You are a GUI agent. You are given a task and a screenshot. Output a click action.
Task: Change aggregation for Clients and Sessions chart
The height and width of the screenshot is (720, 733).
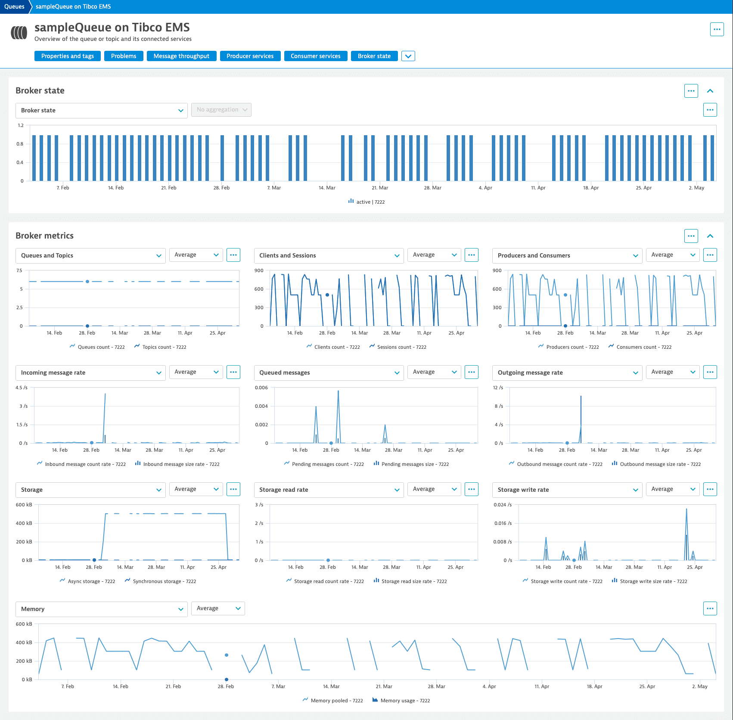[x=434, y=255]
